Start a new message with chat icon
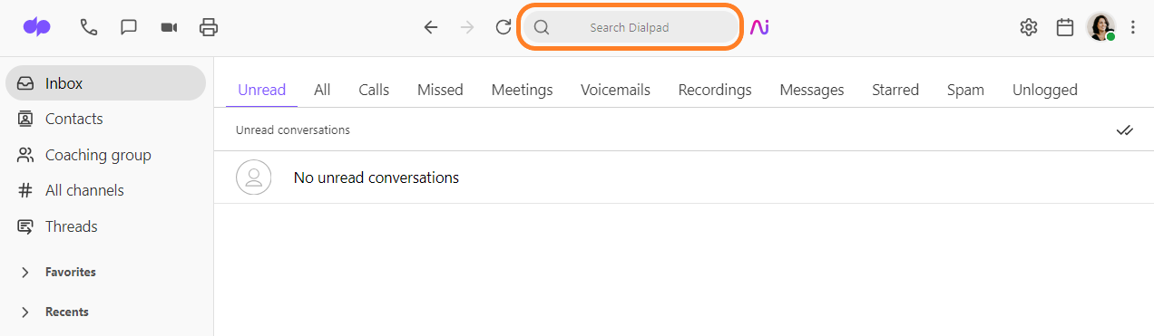 coord(129,27)
